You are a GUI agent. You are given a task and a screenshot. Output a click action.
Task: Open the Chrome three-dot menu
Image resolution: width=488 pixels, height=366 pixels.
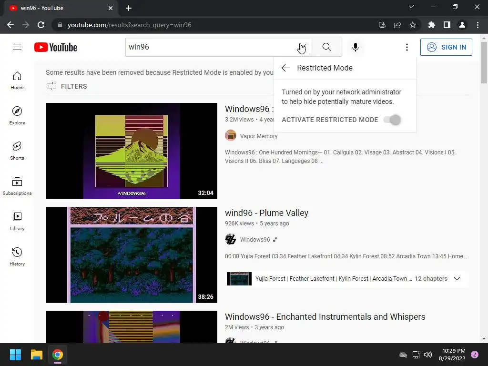478,25
